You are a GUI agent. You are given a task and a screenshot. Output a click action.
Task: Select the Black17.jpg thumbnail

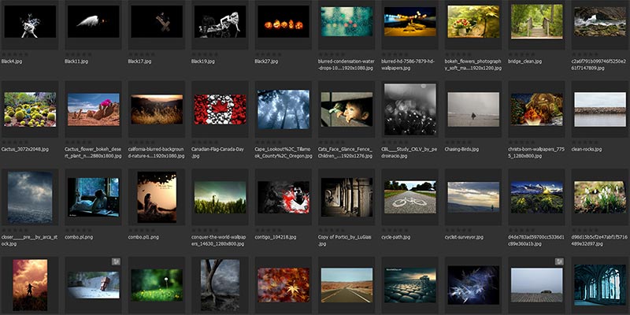pos(157,21)
